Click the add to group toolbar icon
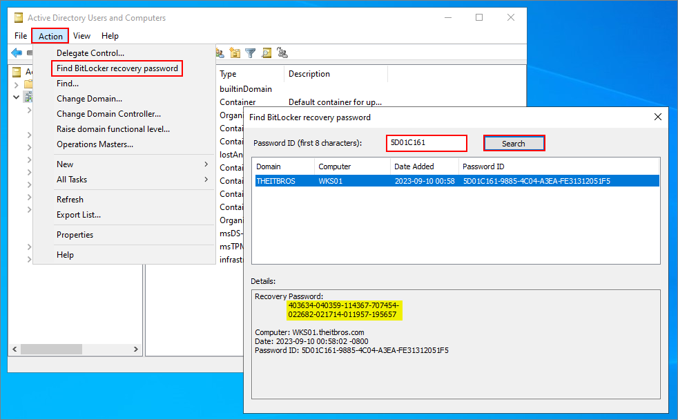This screenshot has height=420, width=678. click(282, 52)
